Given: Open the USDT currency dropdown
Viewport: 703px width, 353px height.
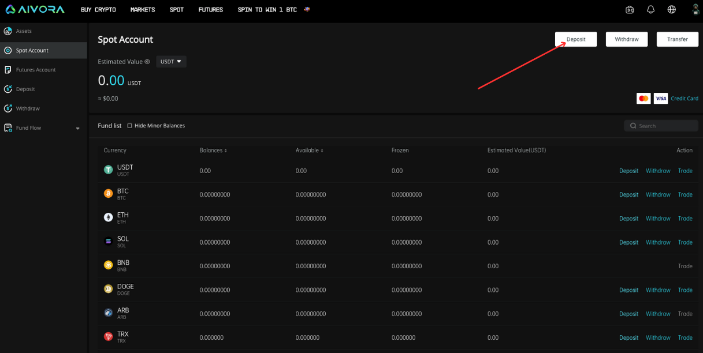Looking at the screenshot, I should pos(171,62).
